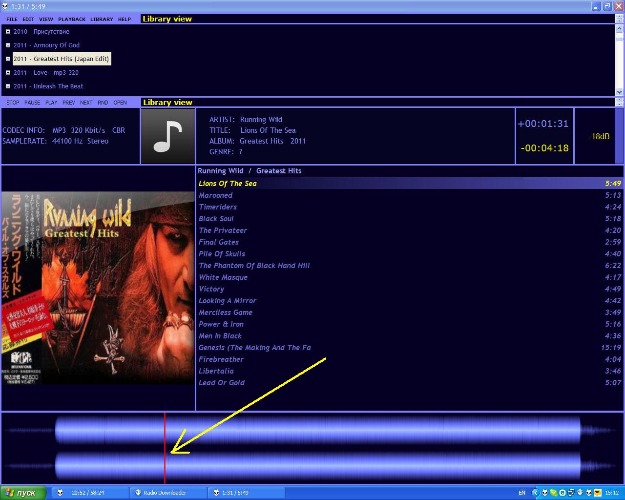Click the music note icon beside track info
The image size is (625, 500).
point(167,136)
